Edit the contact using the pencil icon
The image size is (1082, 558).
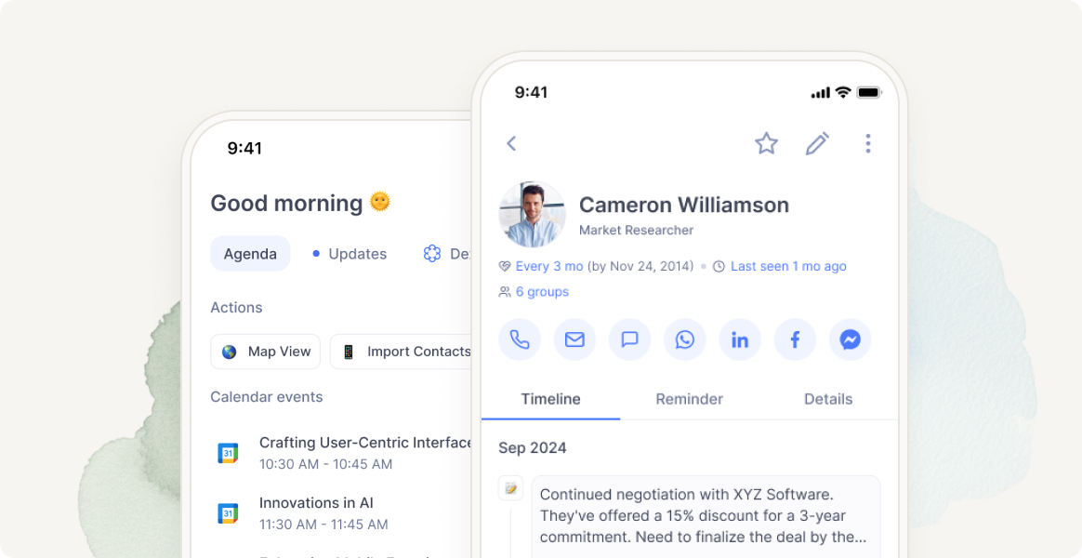point(818,143)
